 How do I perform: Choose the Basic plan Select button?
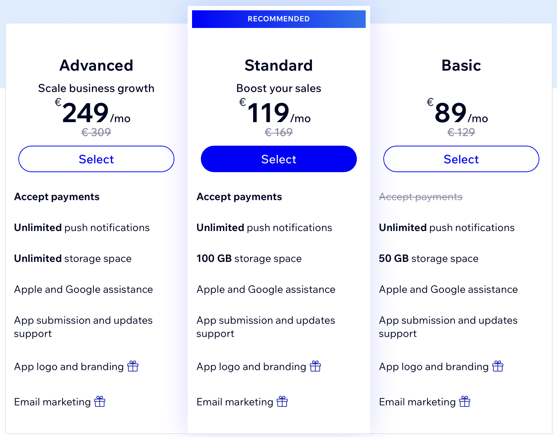point(461,159)
